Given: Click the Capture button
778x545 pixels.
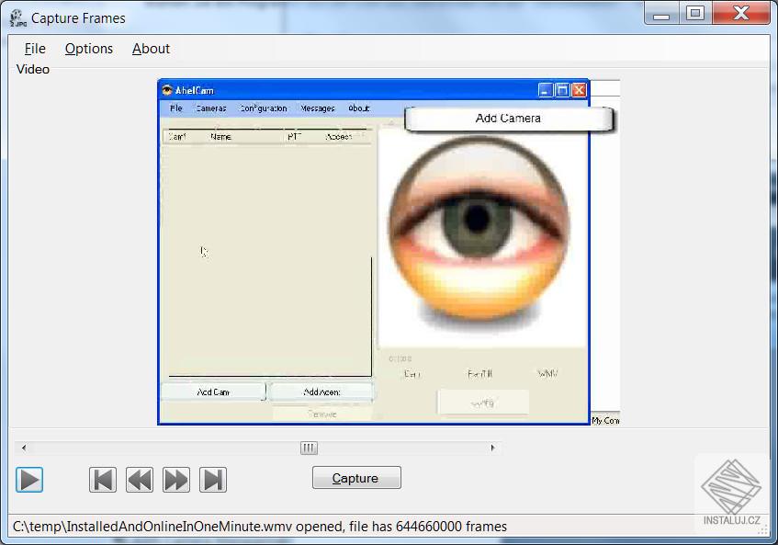Looking at the screenshot, I should [x=356, y=478].
